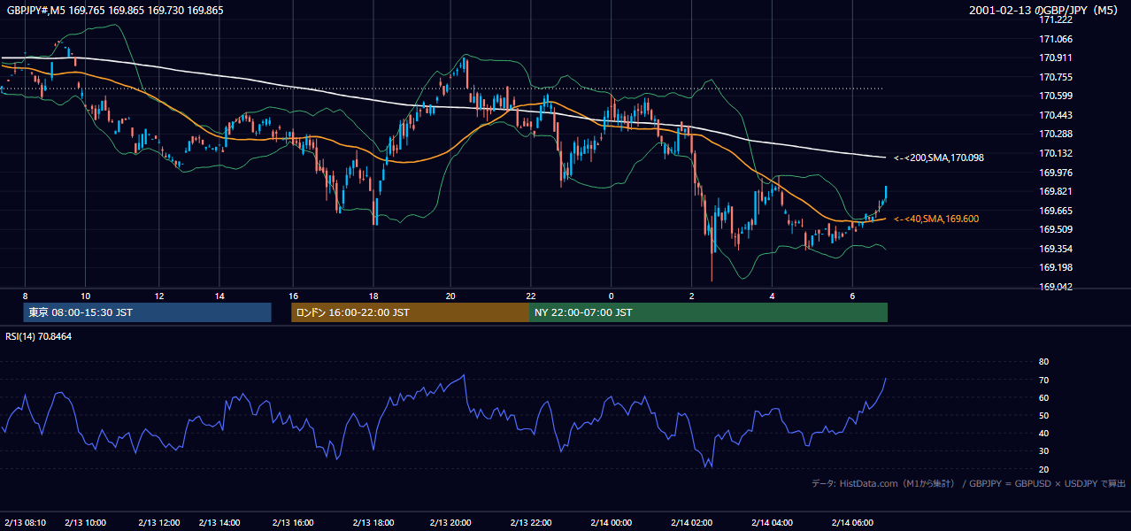This screenshot has height=531, width=1131.
Task: Click the GBPJPY#,M5 OHLC header text
Action: click(115, 11)
